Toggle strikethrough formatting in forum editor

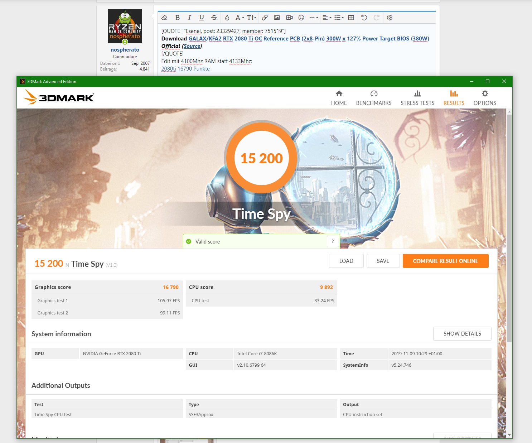click(x=214, y=18)
